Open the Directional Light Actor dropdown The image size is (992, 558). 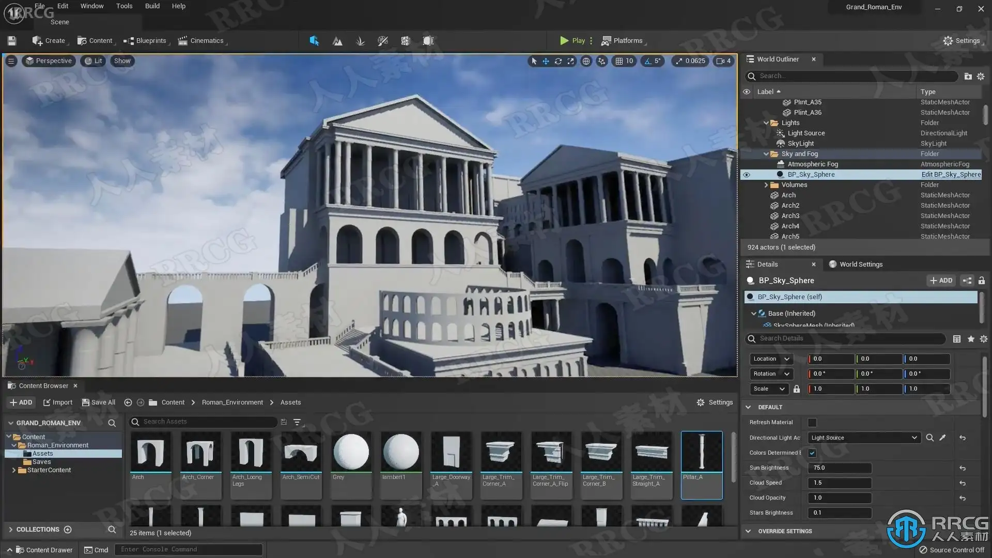[x=914, y=438]
